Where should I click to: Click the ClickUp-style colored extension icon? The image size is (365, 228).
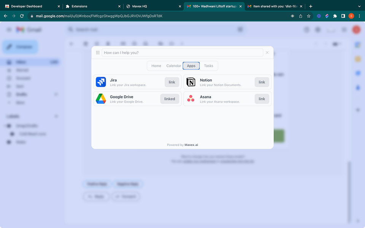pos(327,16)
